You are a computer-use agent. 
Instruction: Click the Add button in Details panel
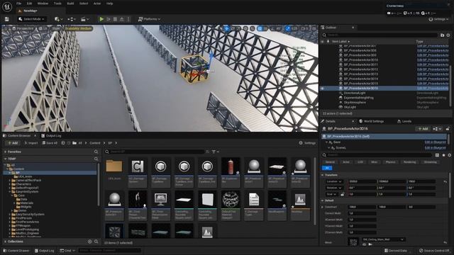tap(423, 129)
